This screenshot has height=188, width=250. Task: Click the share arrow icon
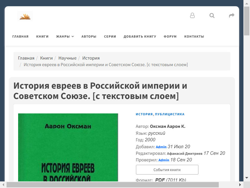232,15
